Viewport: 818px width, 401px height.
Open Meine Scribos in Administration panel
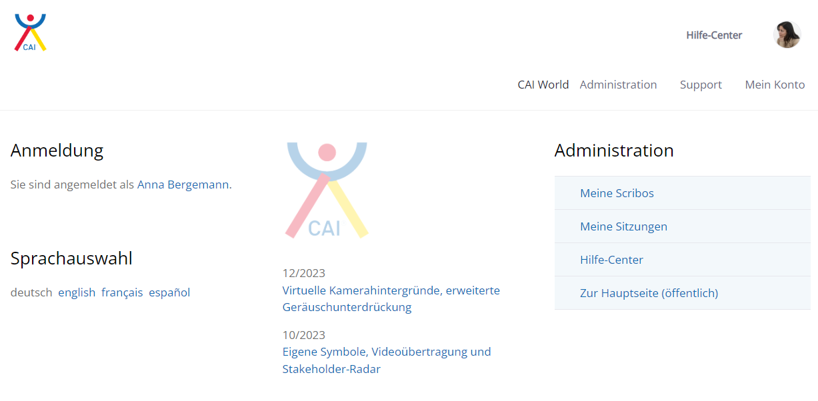683,193
